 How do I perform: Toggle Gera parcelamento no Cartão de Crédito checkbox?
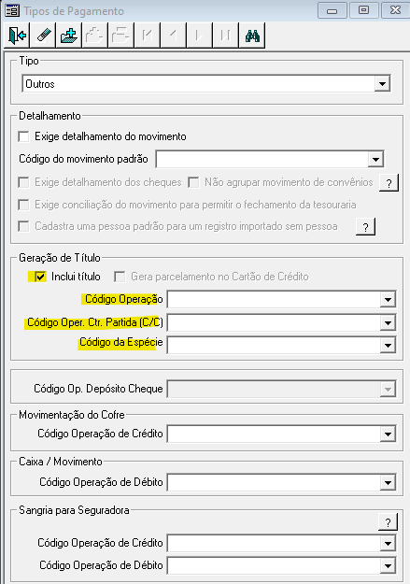[120, 277]
